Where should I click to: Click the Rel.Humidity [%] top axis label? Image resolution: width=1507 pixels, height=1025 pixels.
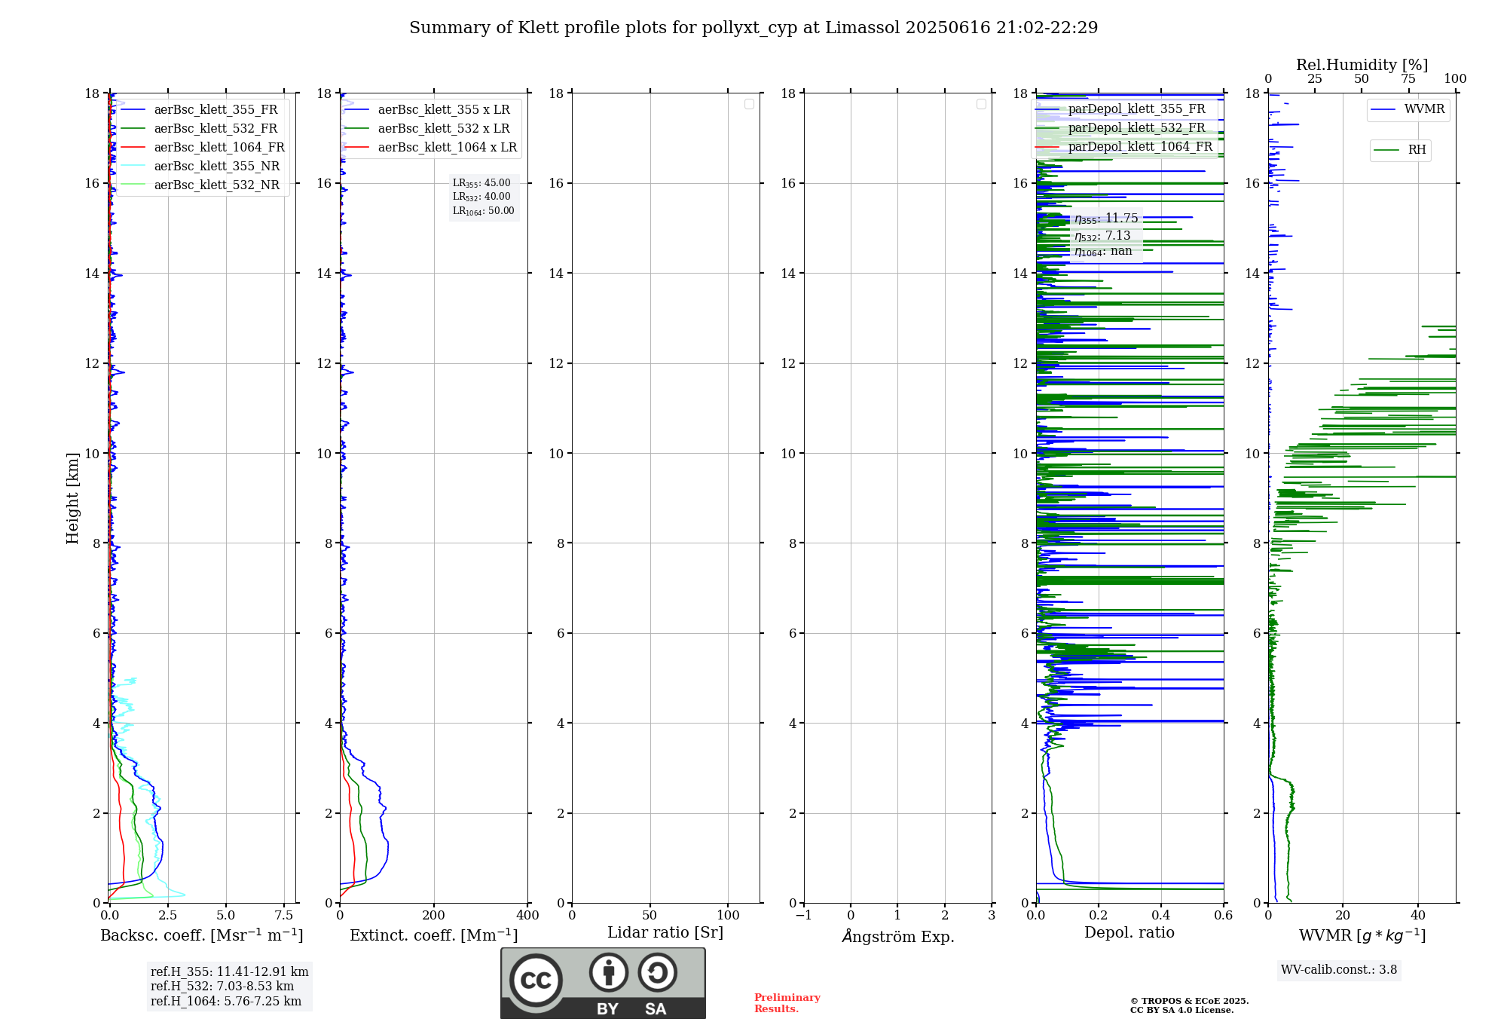click(1362, 66)
